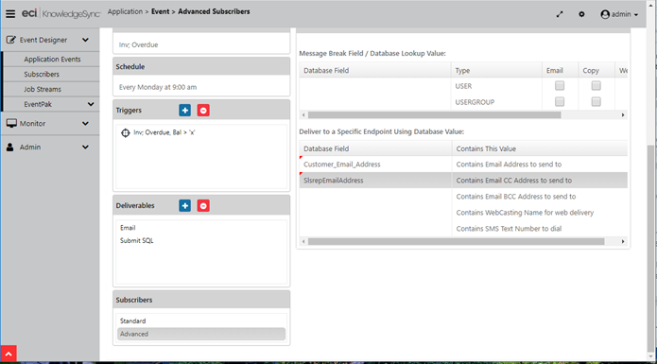Select the 'Inv; Overdue, Bal > x' trigger
657x364 pixels.
point(164,132)
